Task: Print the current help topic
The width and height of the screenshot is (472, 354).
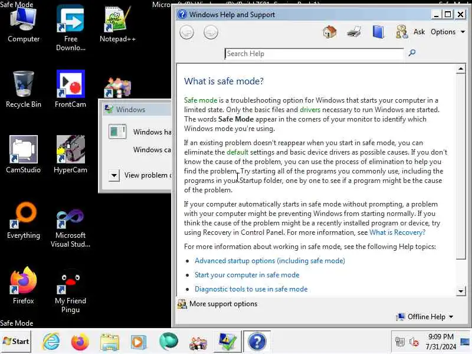Action: pos(354,32)
